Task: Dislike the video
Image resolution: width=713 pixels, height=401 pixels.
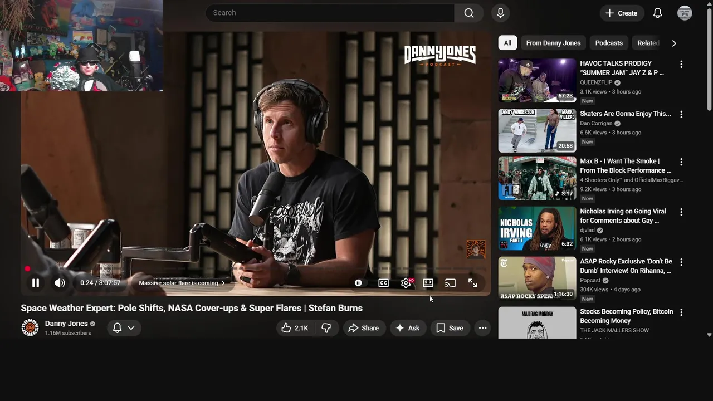Action: point(326,328)
